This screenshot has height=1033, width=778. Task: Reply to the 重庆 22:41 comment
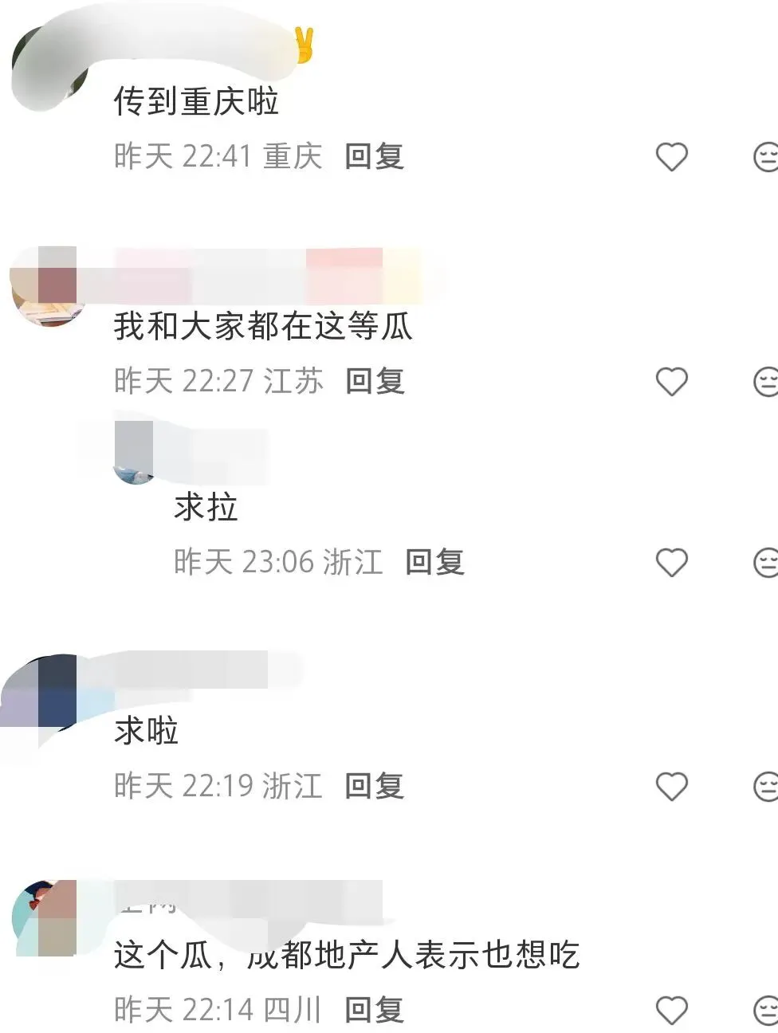tap(375, 156)
